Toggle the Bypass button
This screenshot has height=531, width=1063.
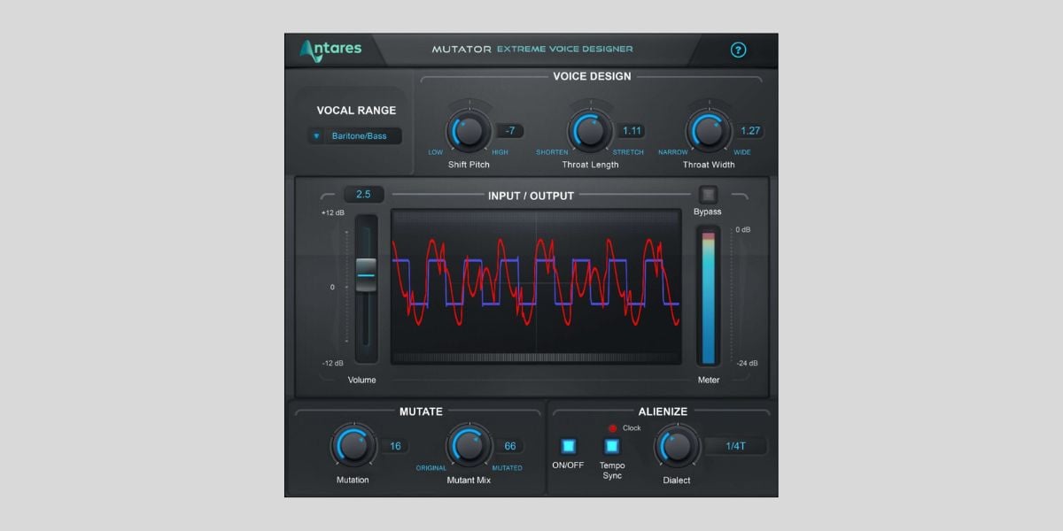708,194
